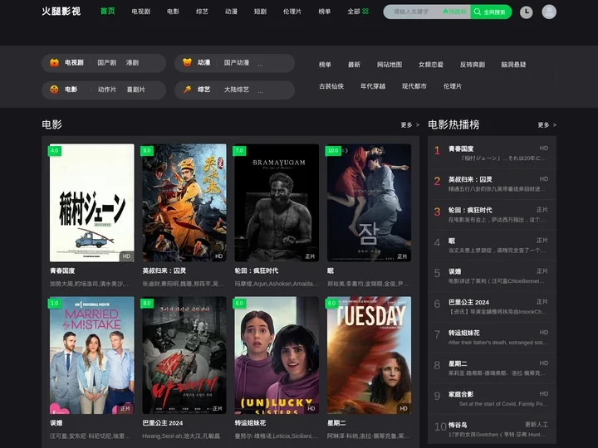Open the 现代都市 tag link
598x448 pixels.
414,86
